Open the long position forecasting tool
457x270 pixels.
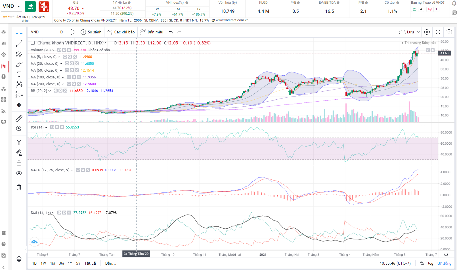tap(19, 95)
